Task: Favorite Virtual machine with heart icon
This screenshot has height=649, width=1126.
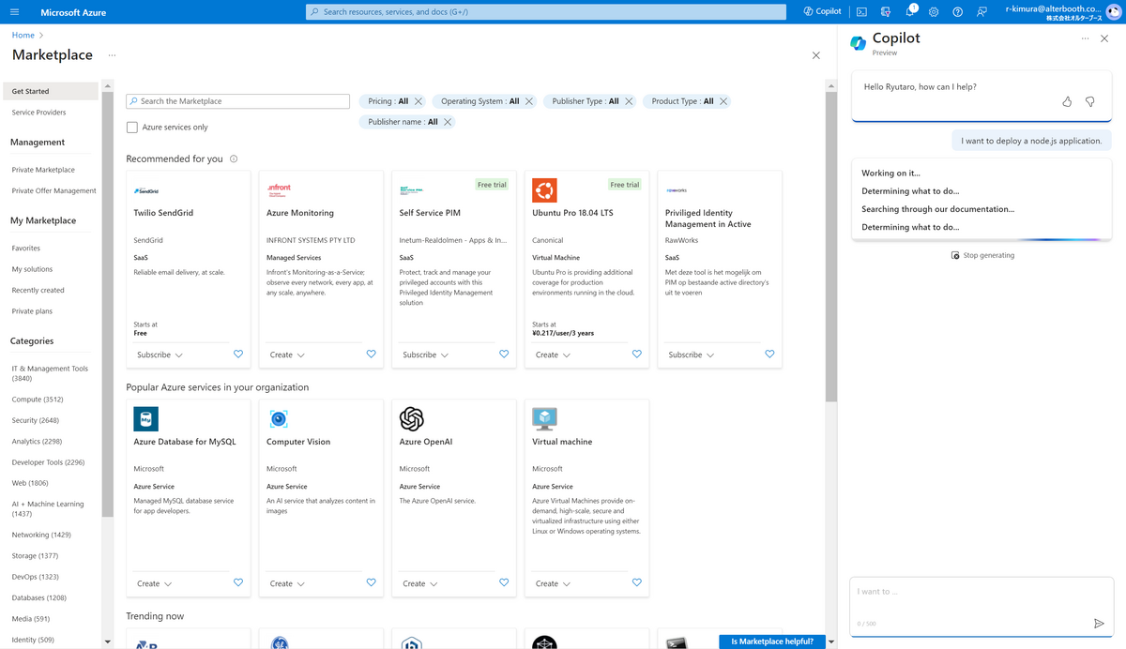Action: pos(637,583)
